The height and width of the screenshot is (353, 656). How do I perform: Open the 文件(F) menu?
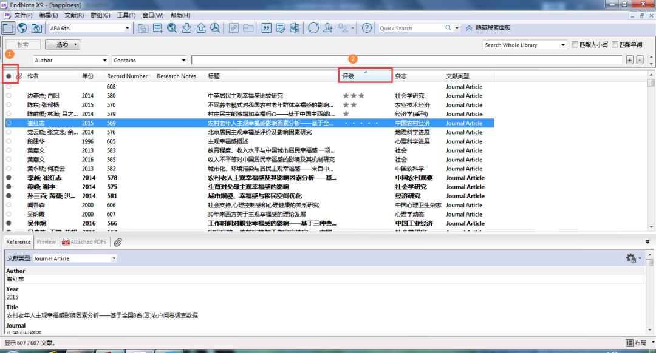coord(24,15)
